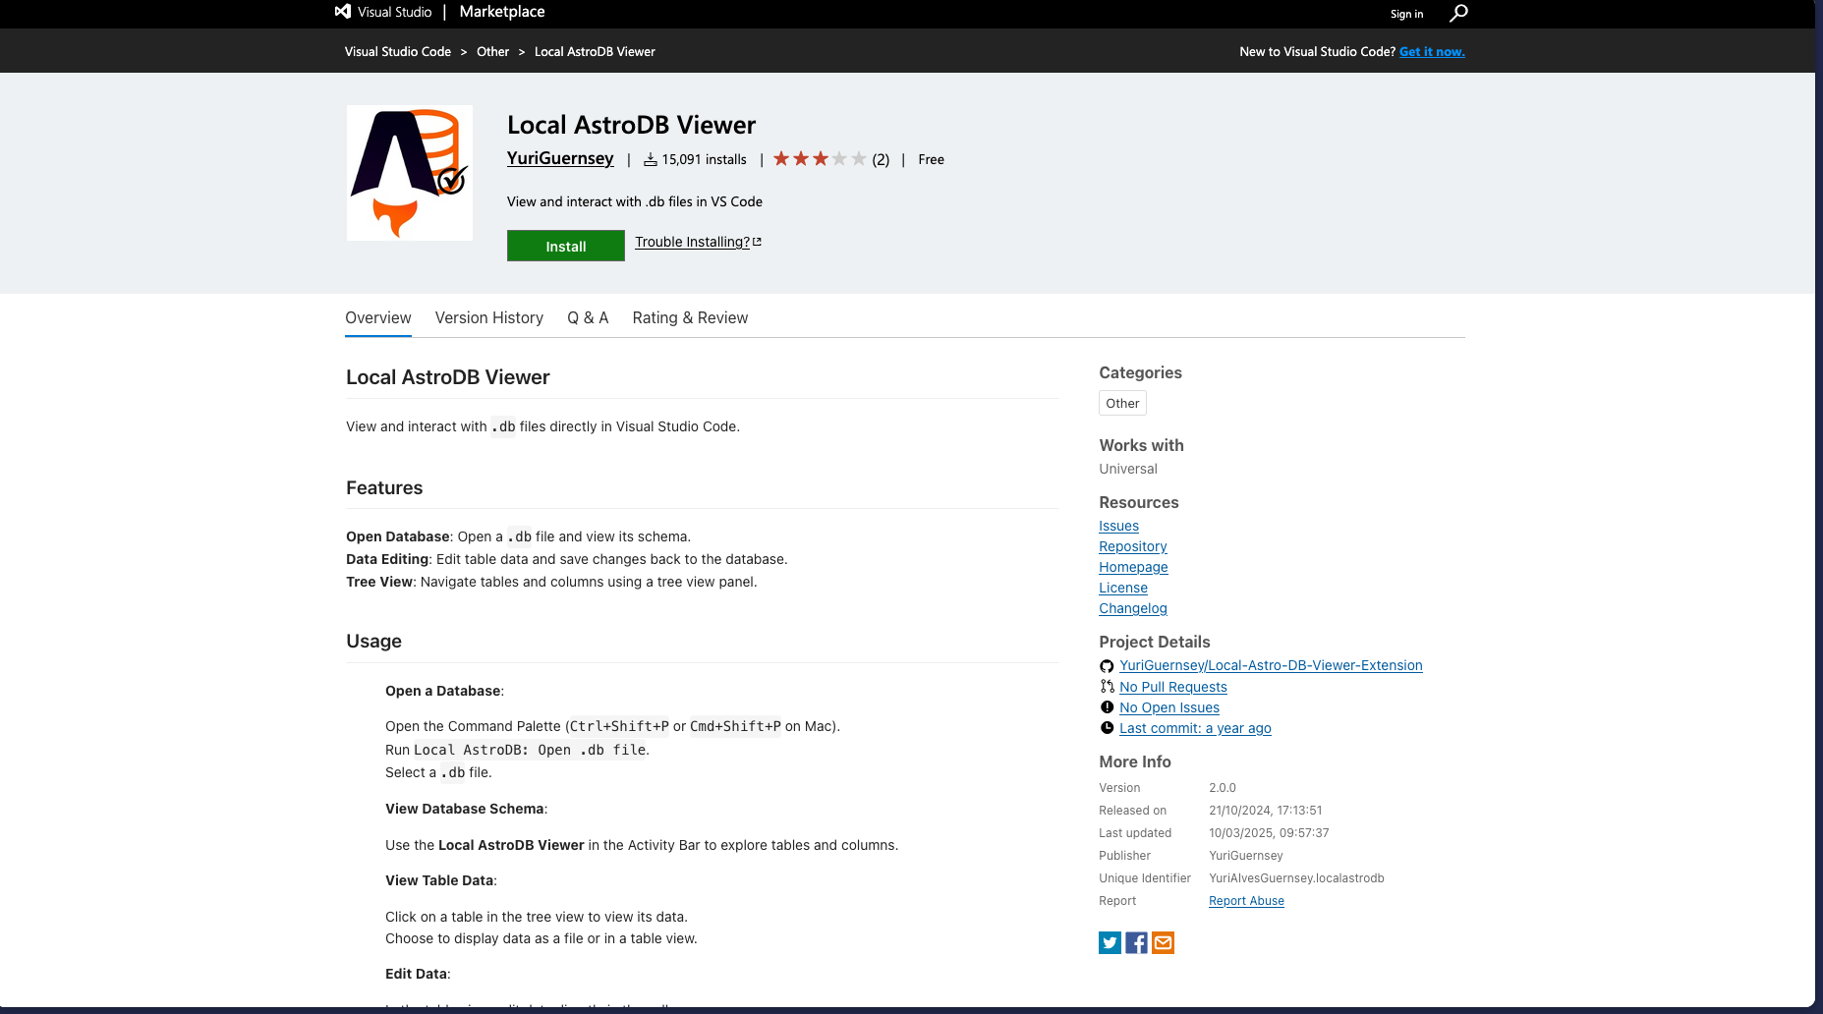1823x1014 pixels.
Task: Open Trouble Installing? link
Action: click(x=692, y=242)
